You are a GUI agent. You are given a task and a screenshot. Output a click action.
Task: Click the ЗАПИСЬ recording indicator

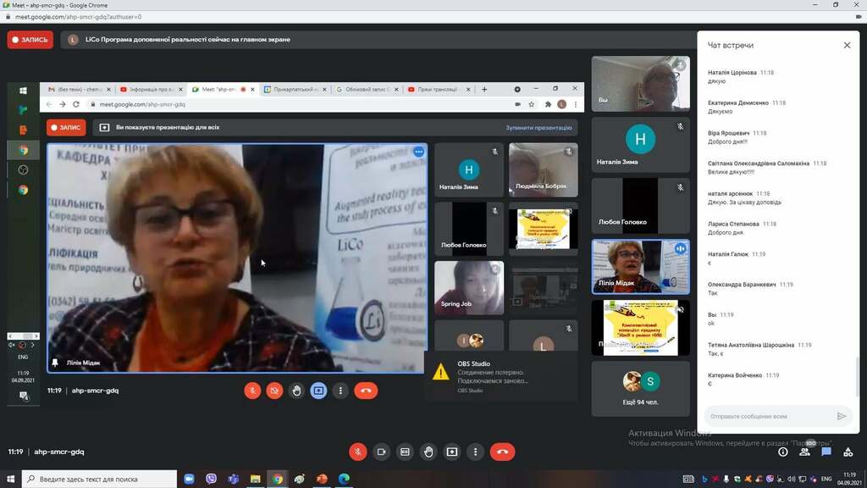30,40
